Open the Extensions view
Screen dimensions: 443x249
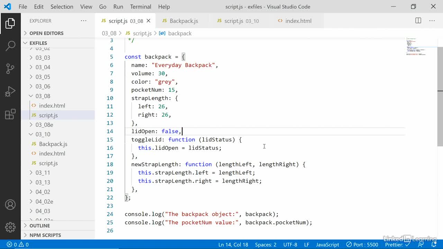10,114
